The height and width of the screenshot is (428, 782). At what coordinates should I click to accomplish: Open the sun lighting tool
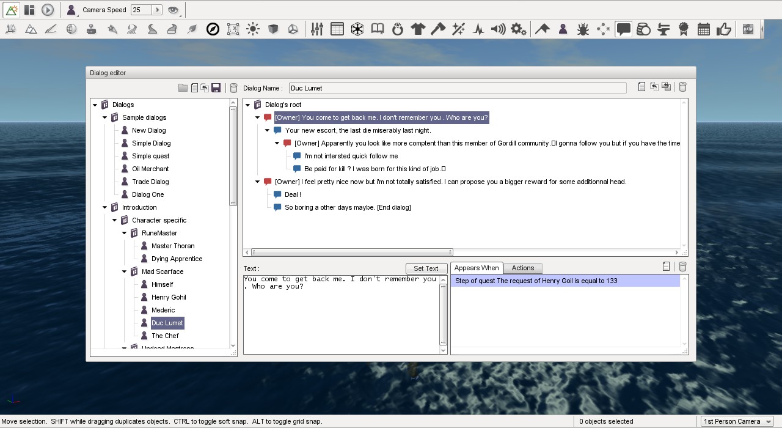click(253, 29)
